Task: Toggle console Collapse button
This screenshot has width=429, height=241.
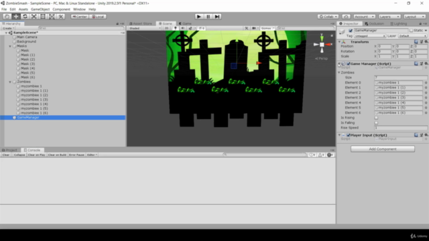Action: 19,155
